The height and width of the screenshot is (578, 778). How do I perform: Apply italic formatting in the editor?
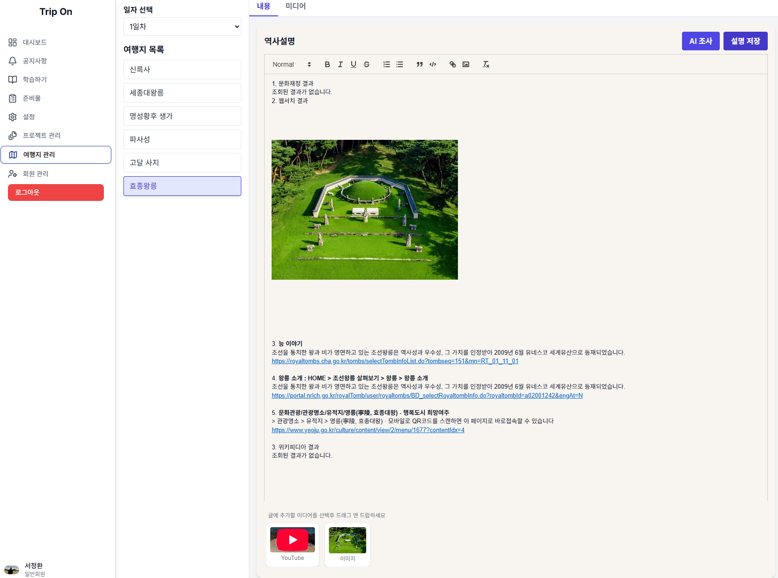click(340, 64)
